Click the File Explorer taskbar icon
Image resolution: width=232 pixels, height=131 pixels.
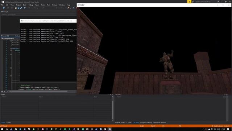16,129
